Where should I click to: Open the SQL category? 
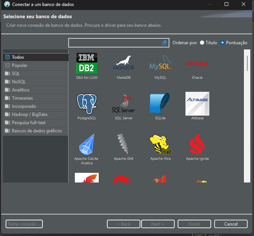36,74
